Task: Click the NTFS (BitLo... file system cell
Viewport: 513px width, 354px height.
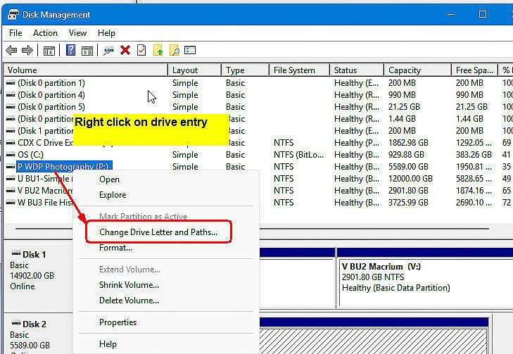Action: (x=298, y=155)
